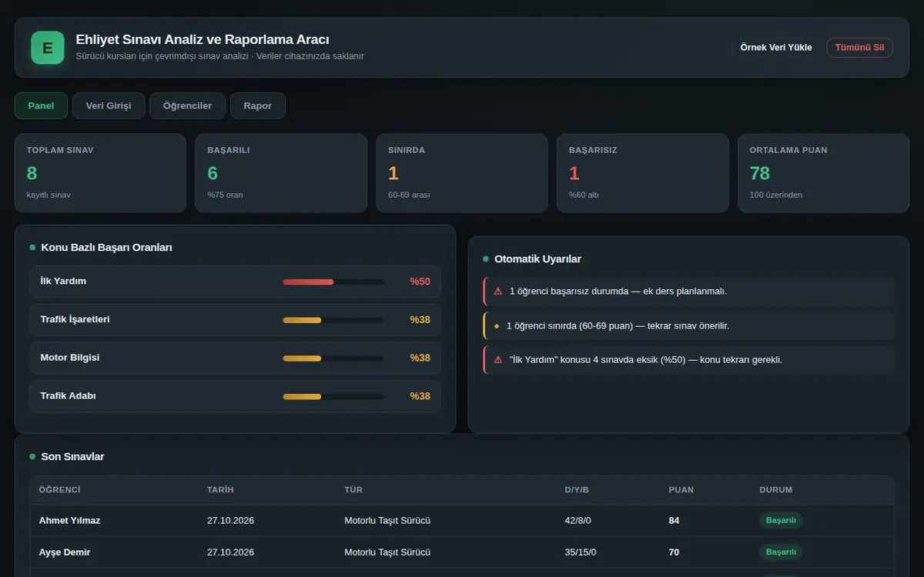Open the Rapor tab
924x577 pixels.
click(258, 106)
